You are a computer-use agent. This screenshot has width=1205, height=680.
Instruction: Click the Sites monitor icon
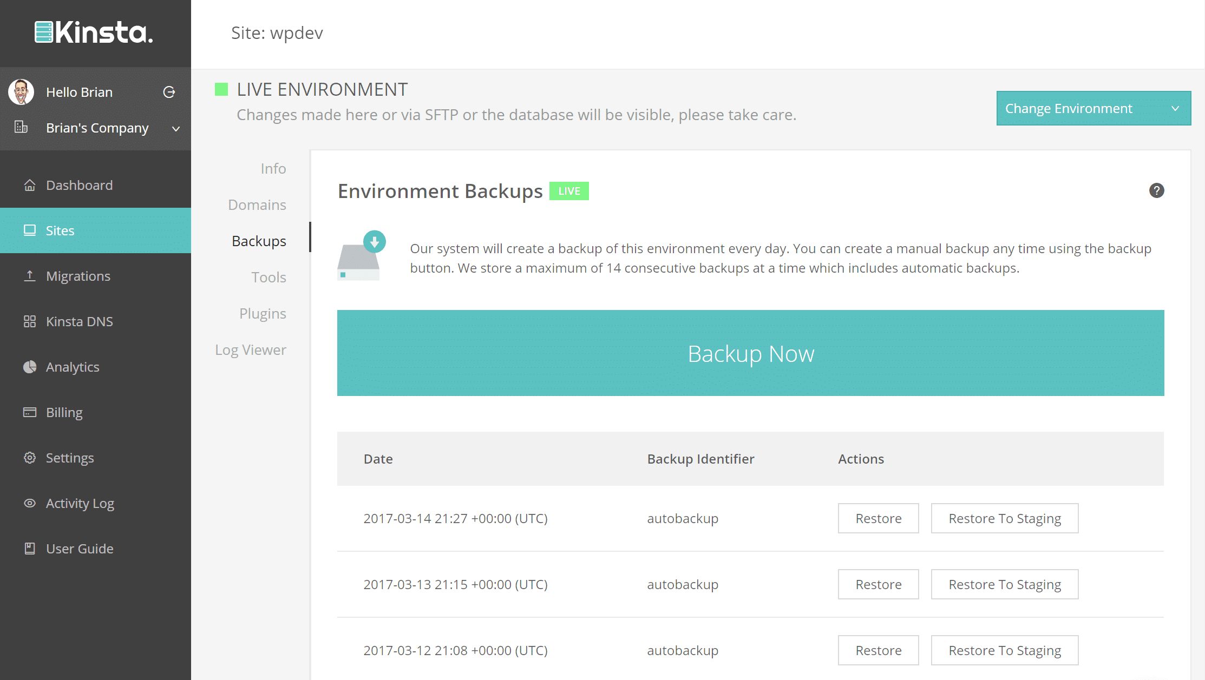tap(30, 230)
